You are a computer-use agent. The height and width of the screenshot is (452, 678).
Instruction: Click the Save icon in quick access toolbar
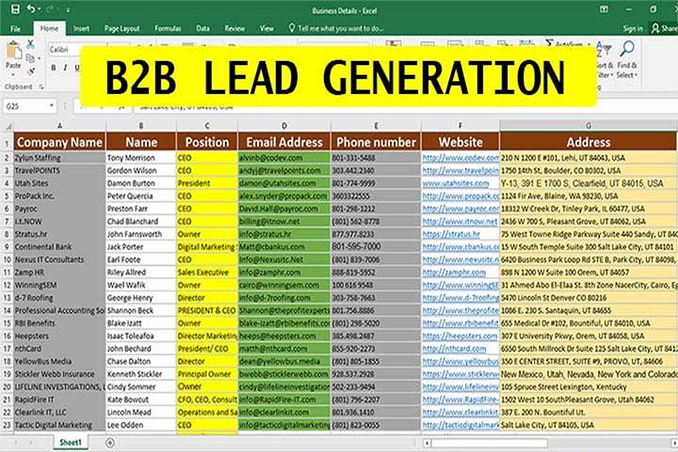pyautogui.click(x=15, y=10)
